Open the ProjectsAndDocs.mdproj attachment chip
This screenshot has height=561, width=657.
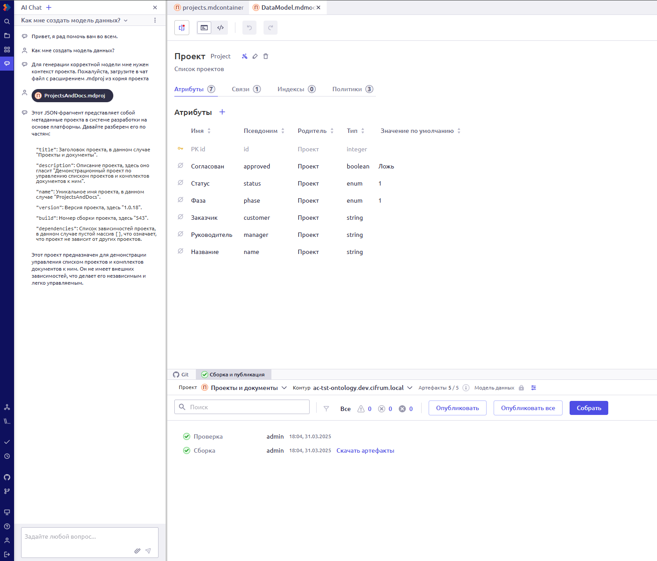tap(72, 96)
